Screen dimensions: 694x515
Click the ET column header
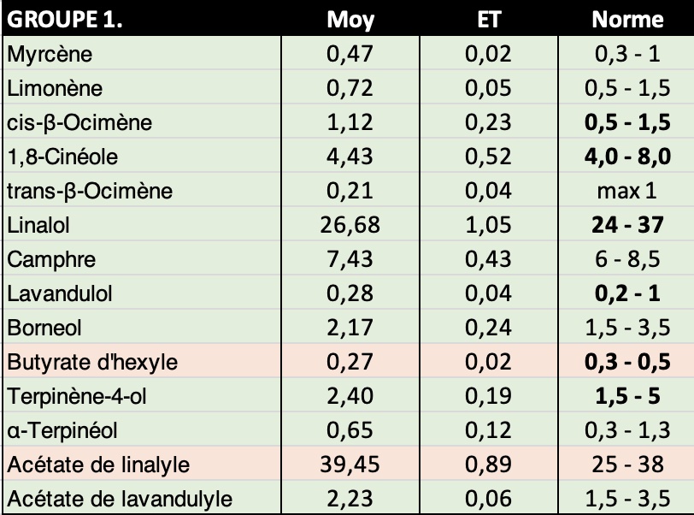489,19
